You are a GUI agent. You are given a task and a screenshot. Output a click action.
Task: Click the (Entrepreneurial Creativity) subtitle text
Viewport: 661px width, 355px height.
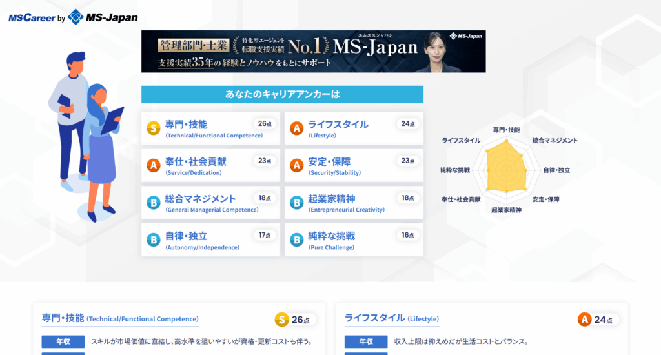(347, 210)
